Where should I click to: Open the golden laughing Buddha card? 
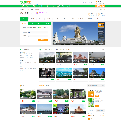pos(78,109)
